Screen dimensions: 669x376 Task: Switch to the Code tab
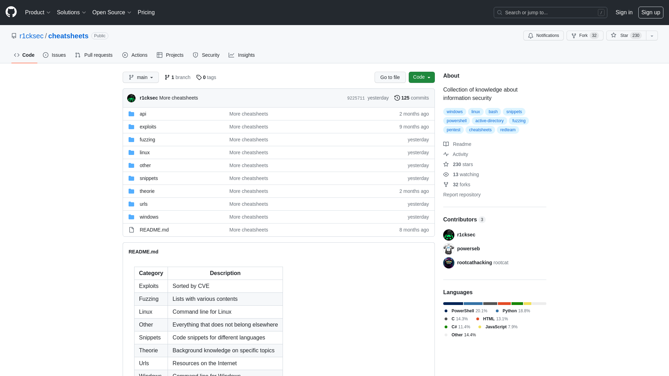click(24, 55)
